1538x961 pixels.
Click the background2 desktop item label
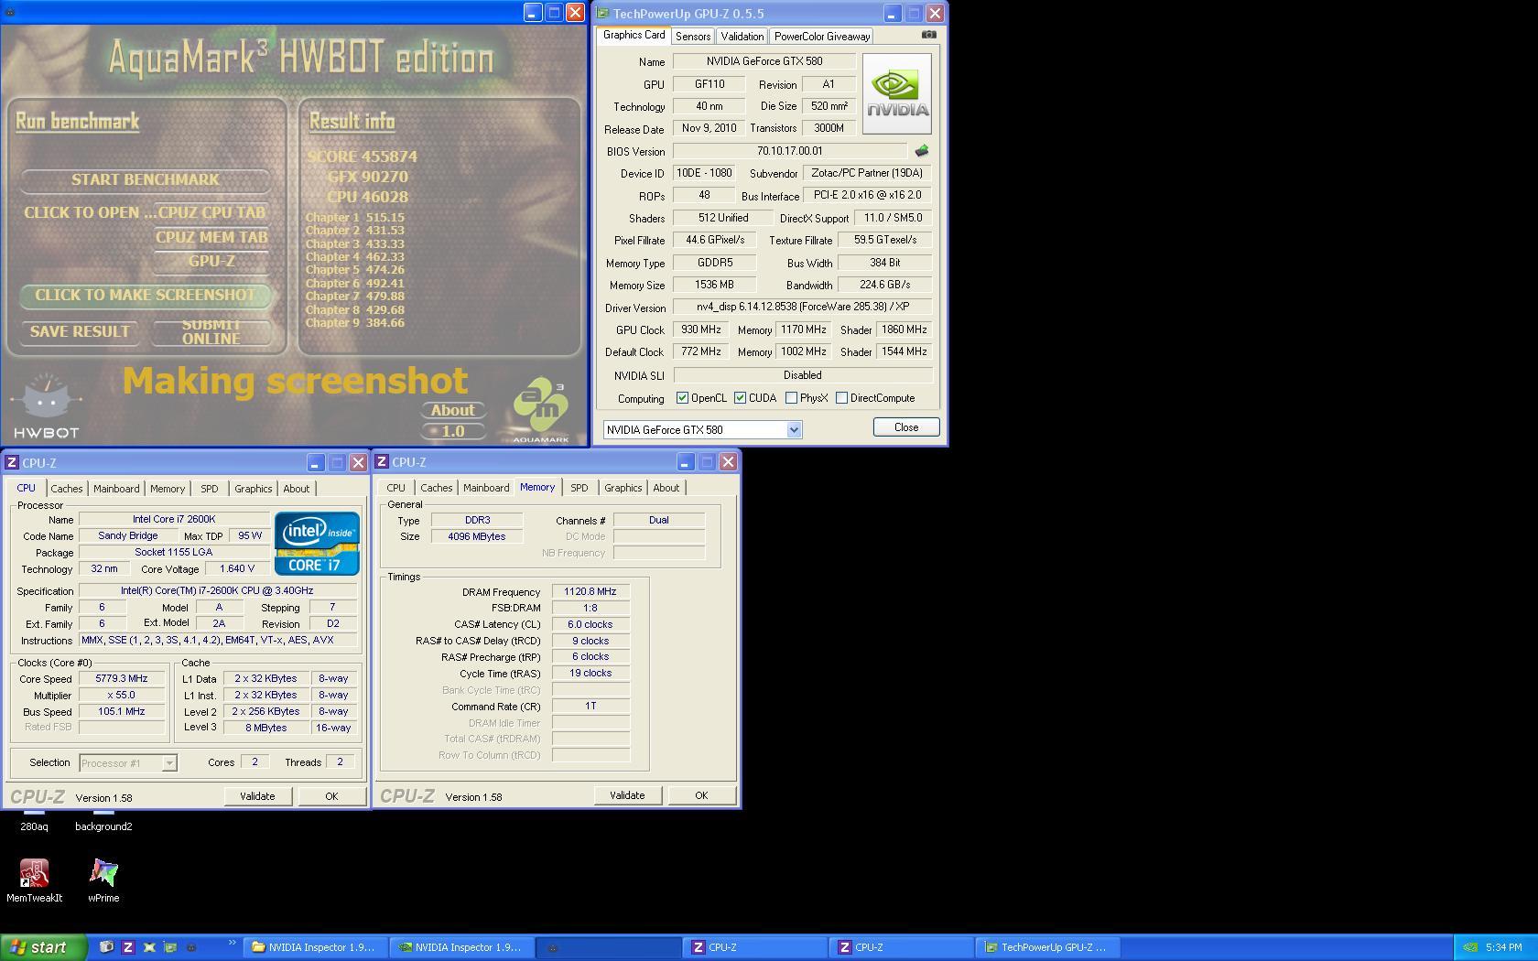point(103,826)
